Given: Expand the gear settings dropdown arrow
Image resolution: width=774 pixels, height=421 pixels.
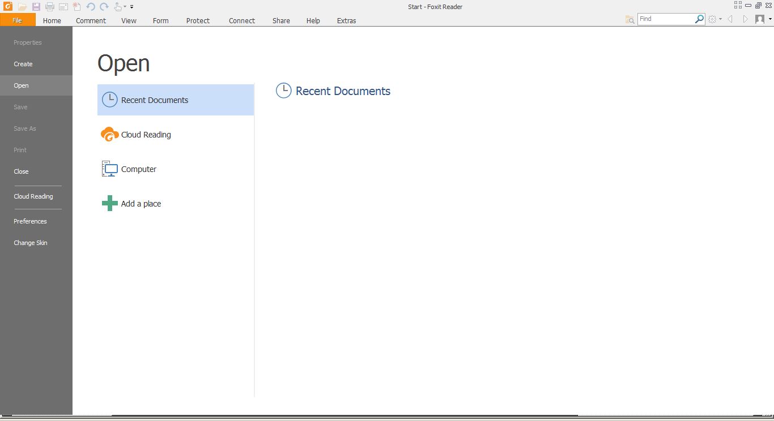Looking at the screenshot, I should coord(720,19).
